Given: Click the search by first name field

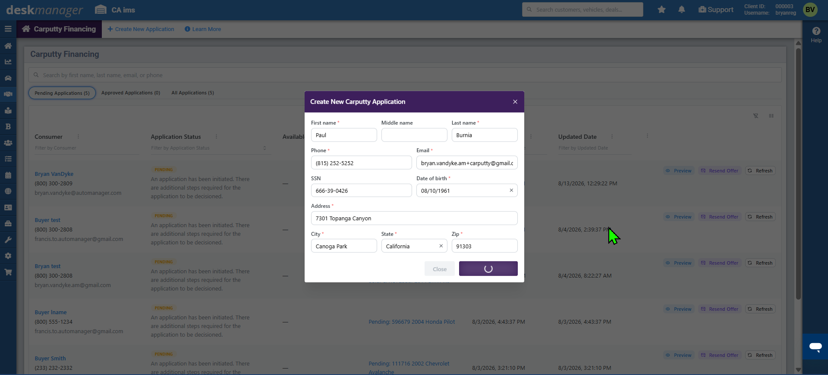Looking at the screenshot, I should click(x=405, y=75).
